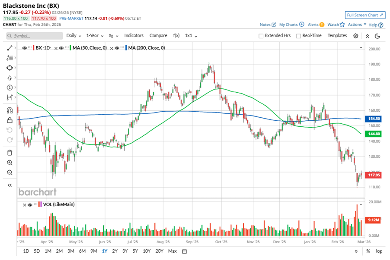
Task: Open the chart type dropdown
Action: point(113,36)
